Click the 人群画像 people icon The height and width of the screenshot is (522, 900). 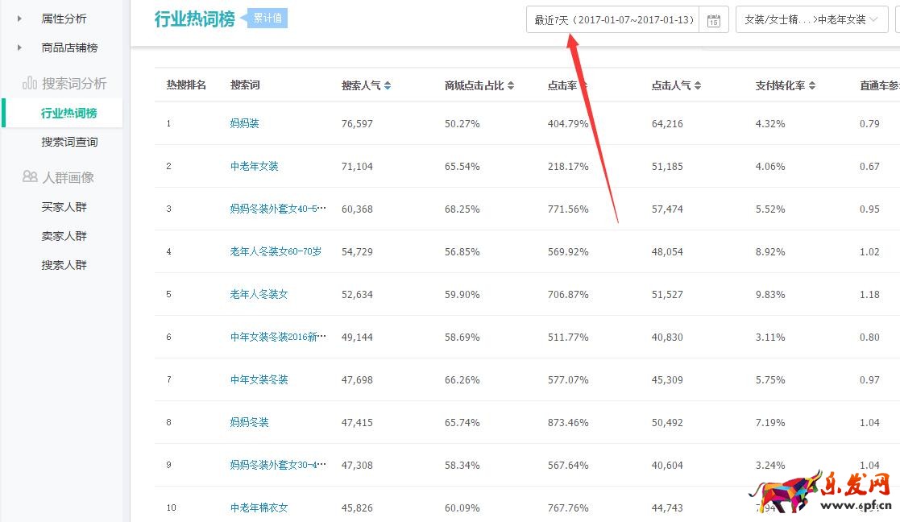click(x=30, y=176)
